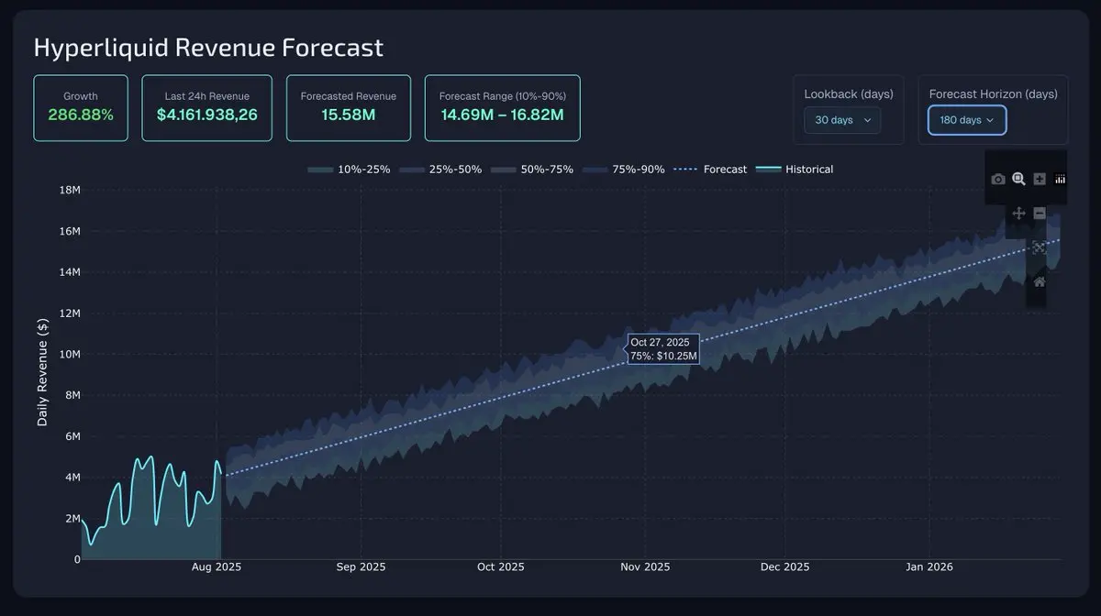
Task: Activate the magnifier zoom tool in modebar
Action: [1018, 179]
